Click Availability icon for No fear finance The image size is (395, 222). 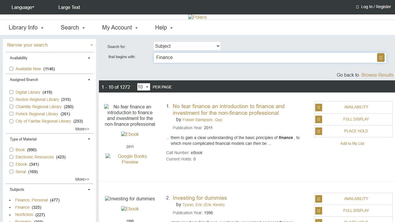(x=318, y=107)
